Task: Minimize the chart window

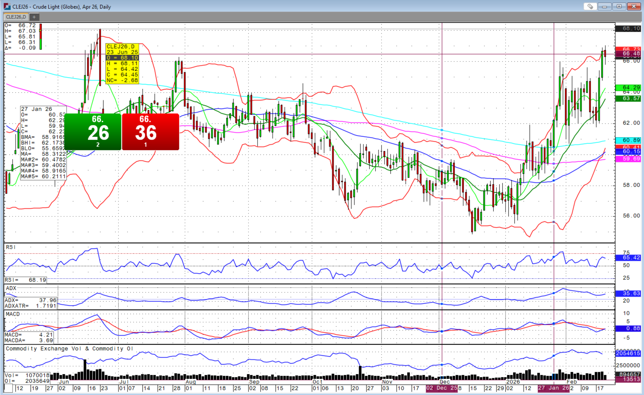Action: pyautogui.click(x=605, y=6)
